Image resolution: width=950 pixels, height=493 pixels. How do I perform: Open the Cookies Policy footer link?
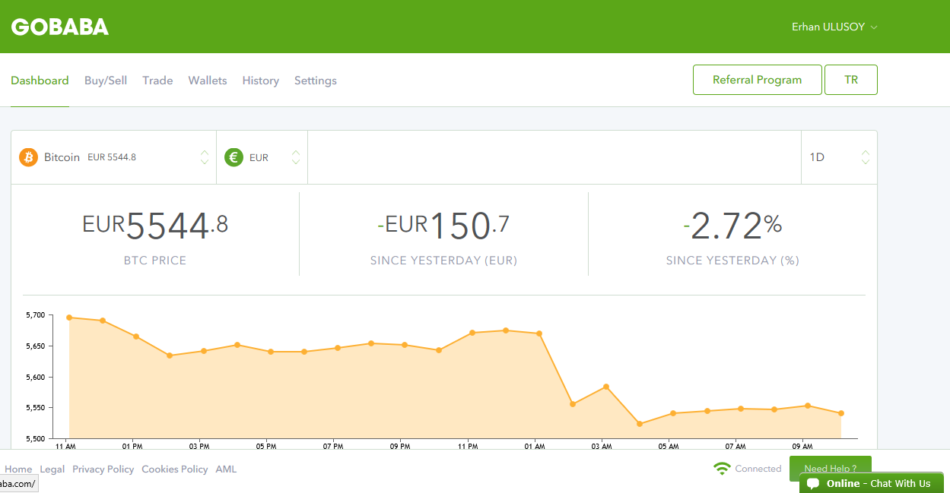[x=174, y=469]
